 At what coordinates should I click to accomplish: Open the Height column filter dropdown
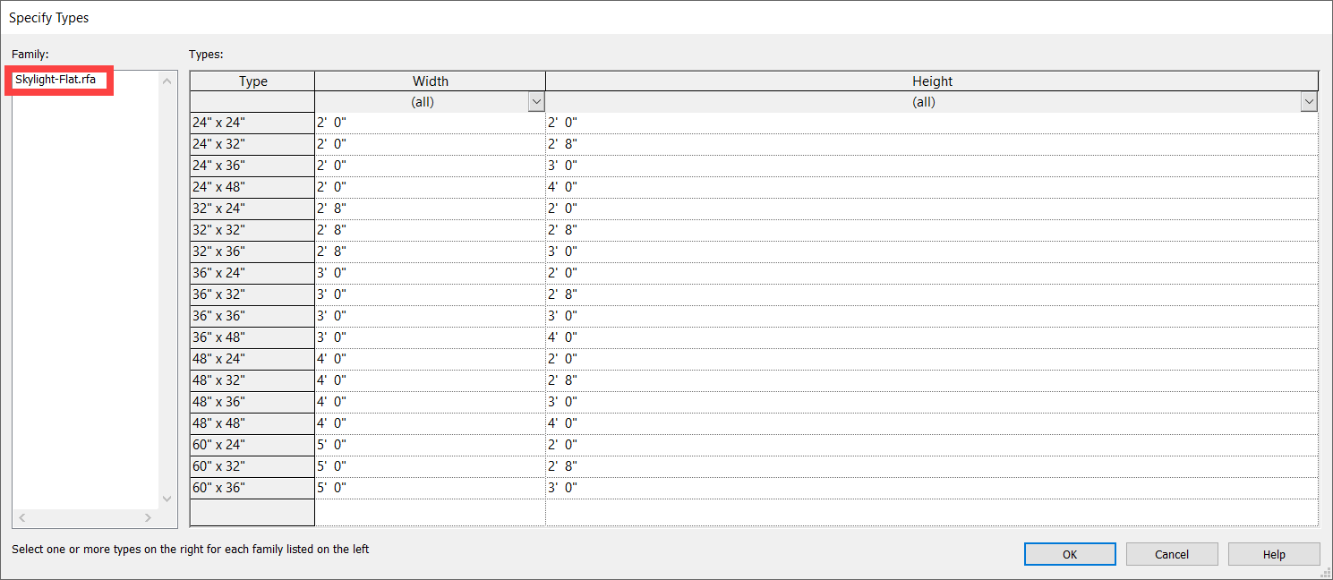click(x=1309, y=101)
